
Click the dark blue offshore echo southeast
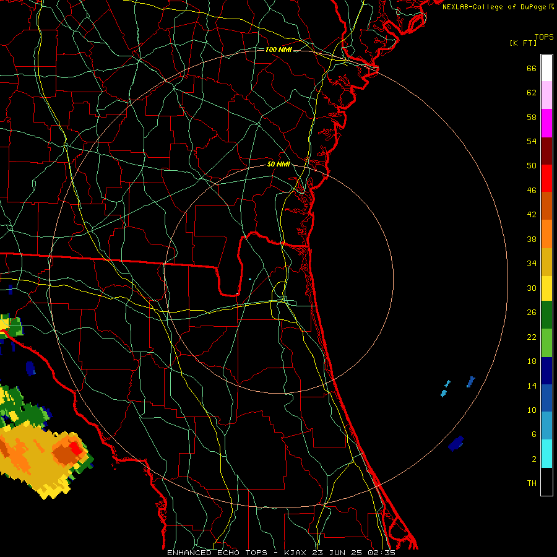(x=456, y=443)
